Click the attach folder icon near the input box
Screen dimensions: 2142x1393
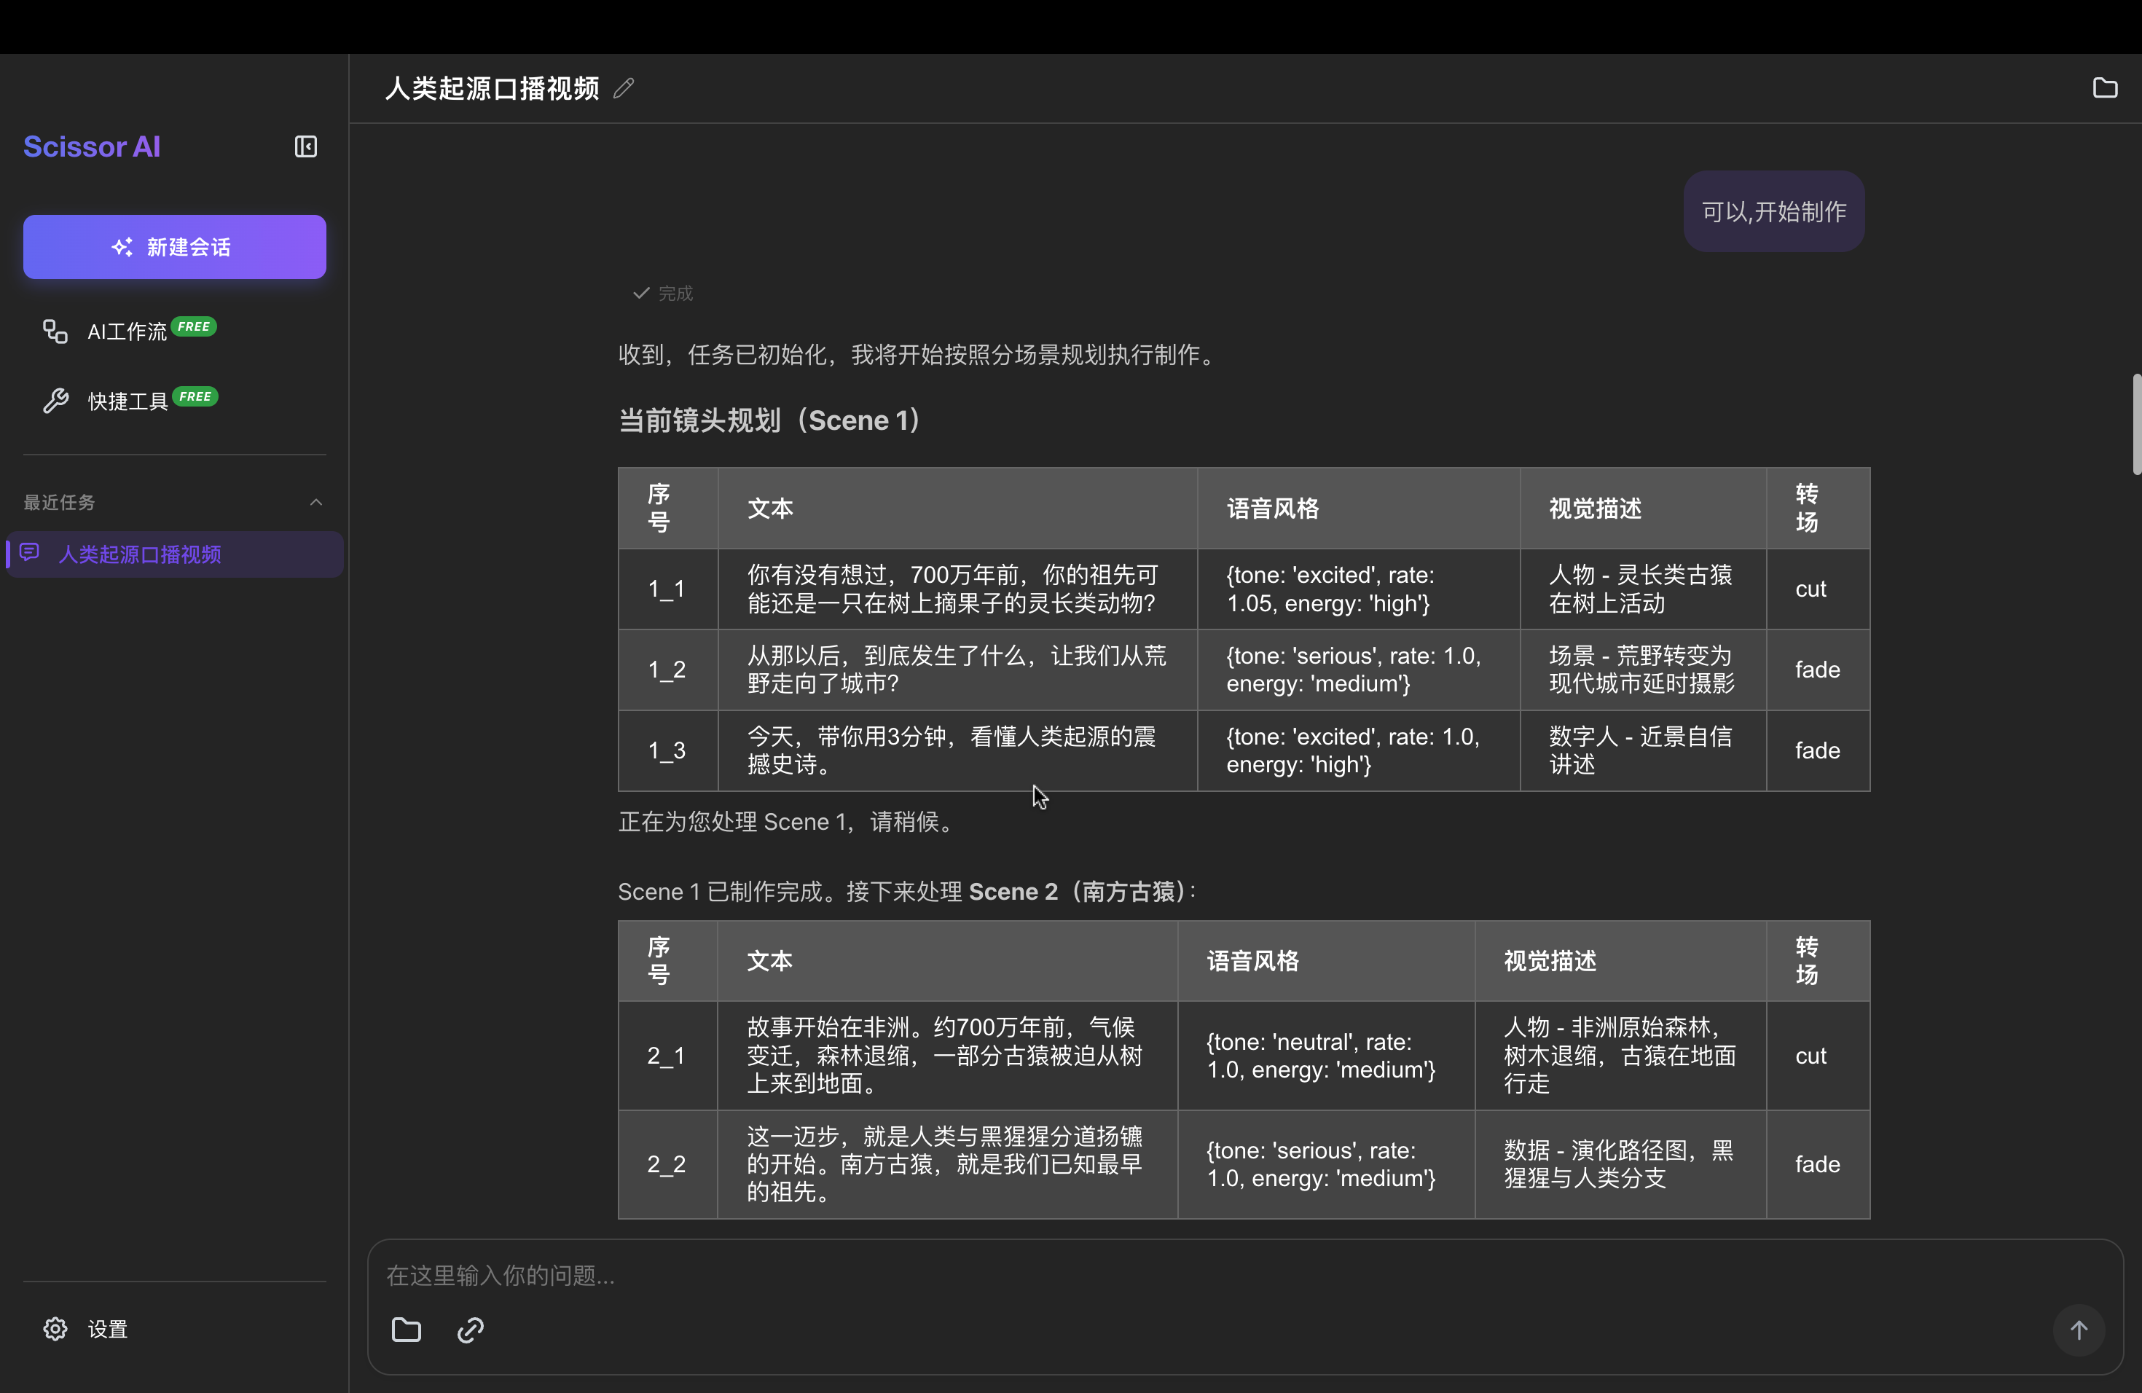click(407, 1330)
